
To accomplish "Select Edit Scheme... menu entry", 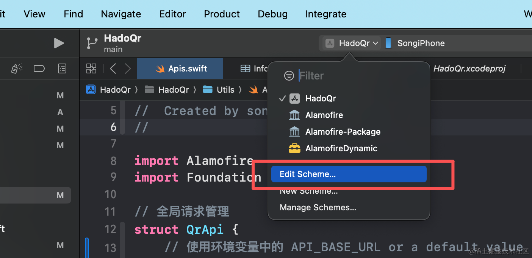I will point(349,174).
